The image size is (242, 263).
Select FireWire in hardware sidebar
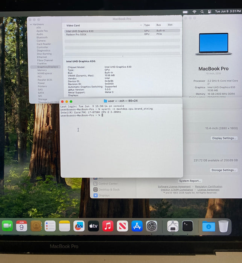point(42,63)
